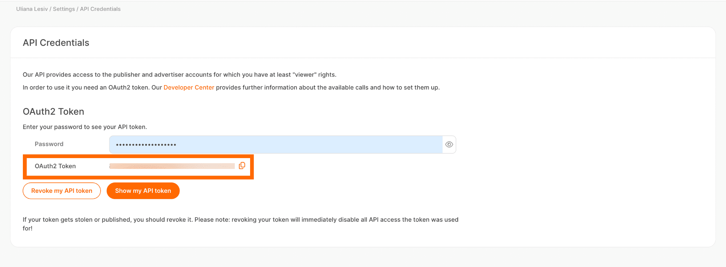Click the orange highlight border around the token row
This screenshot has width=726, height=267.
(x=138, y=178)
